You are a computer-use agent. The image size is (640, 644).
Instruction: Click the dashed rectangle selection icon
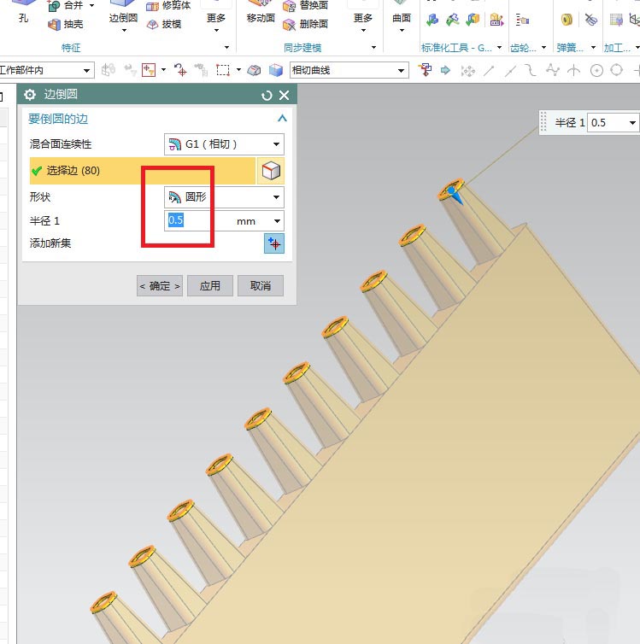(x=223, y=70)
